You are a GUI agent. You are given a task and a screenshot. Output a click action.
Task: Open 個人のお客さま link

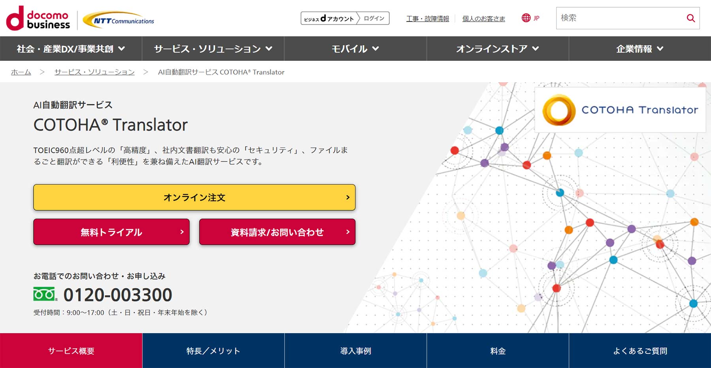(483, 19)
